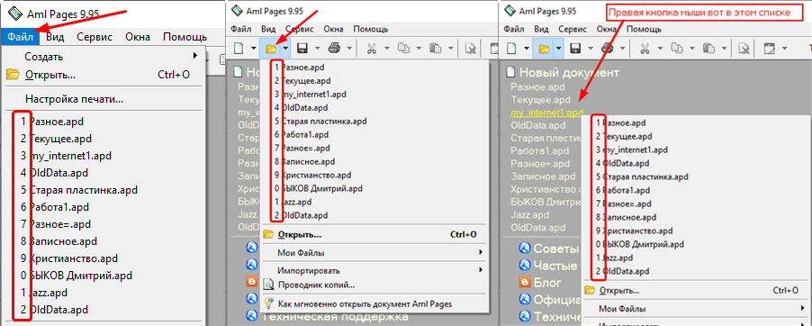The image size is (812, 326).
Task: Click the find/search page icon in middle window toolbar
Action: (470, 49)
